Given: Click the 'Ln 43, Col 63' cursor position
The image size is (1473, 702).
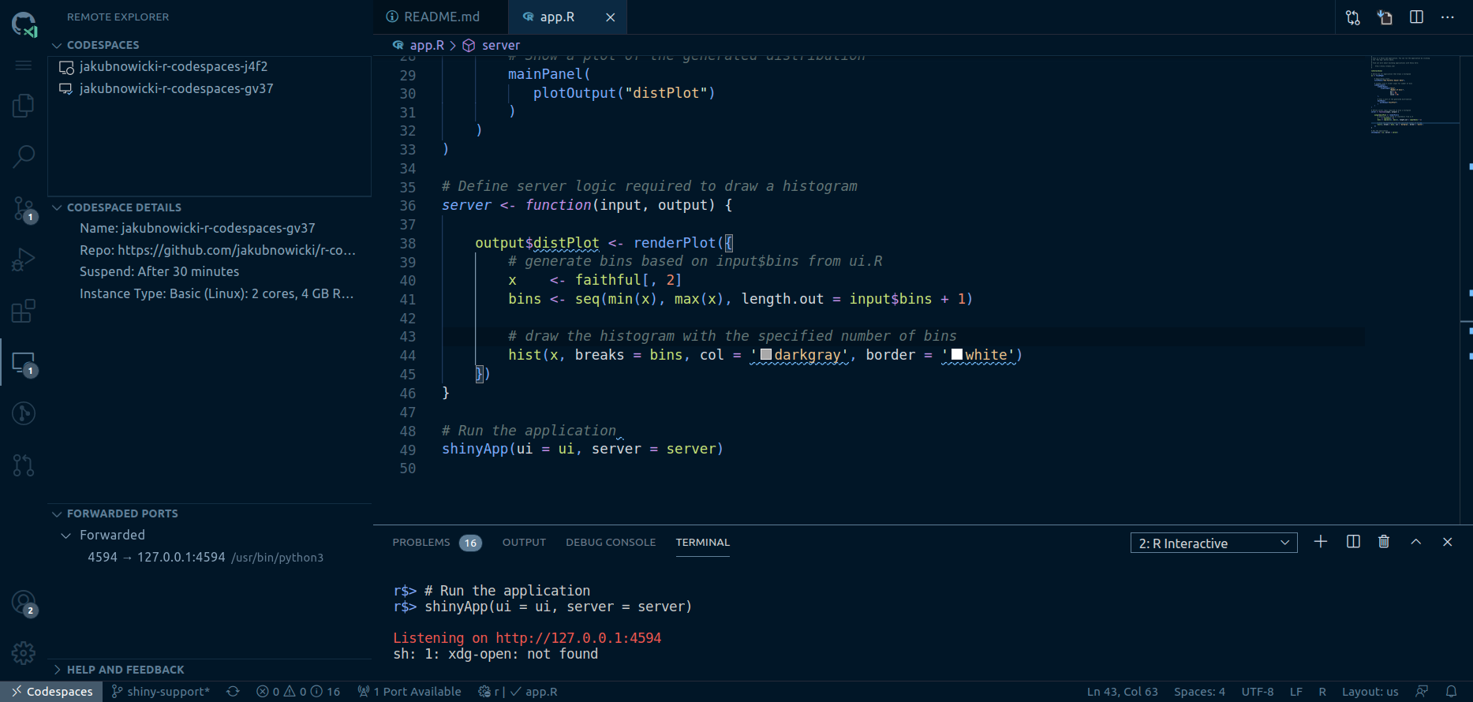Looking at the screenshot, I should pos(1122,692).
